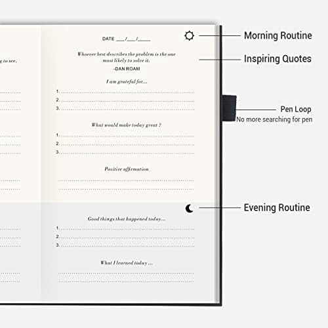Click the crescent moon icon
The height and width of the screenshot is (328, 328).
click(x=190, y=209)
